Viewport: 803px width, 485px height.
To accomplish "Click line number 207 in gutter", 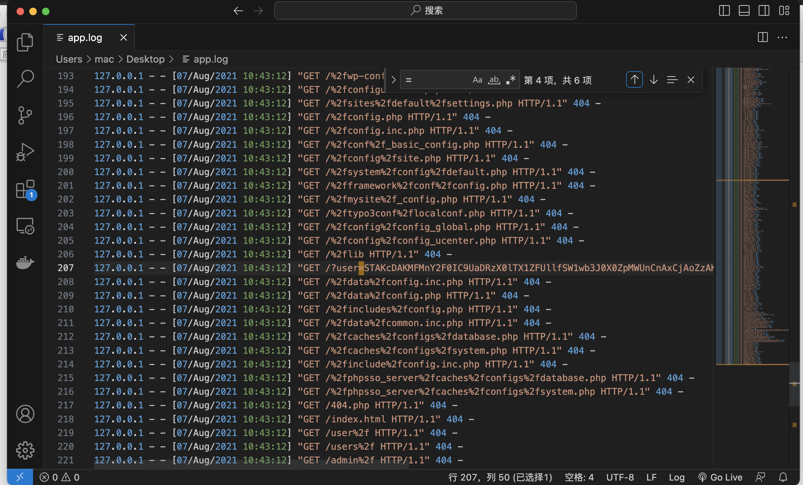I will pyautogui.click(x=65, y=268).
